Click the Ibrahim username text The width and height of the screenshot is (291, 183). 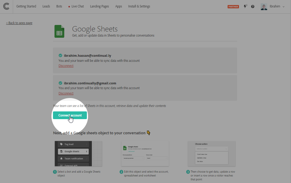tap(275, 6)
